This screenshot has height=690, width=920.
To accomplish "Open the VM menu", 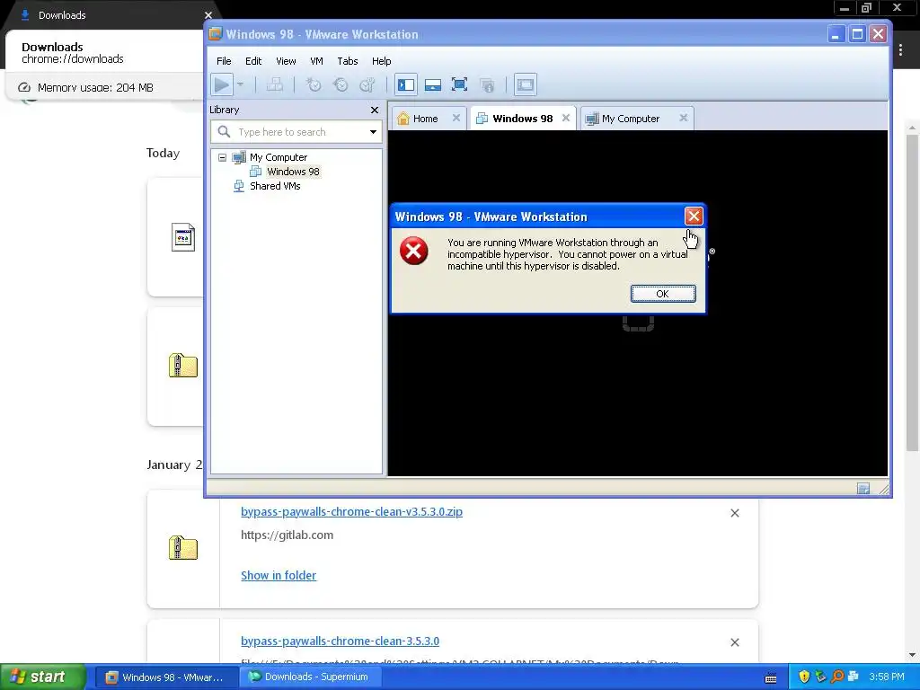I will [317, 61].
